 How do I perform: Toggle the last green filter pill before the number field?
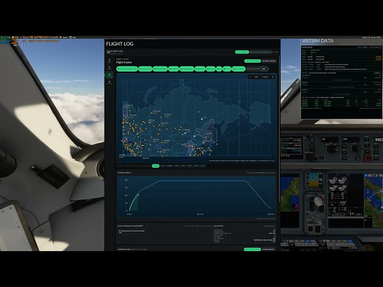tap(238, 69)
